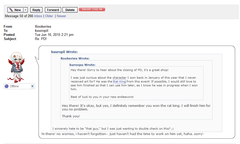This screenshot has width=240, height=144.
Task: Forward this private message
Action: tap(53, 10)
